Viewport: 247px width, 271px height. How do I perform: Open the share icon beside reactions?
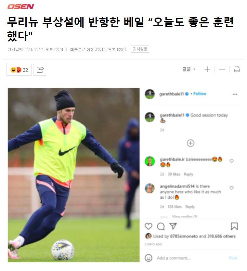point(40,70)
